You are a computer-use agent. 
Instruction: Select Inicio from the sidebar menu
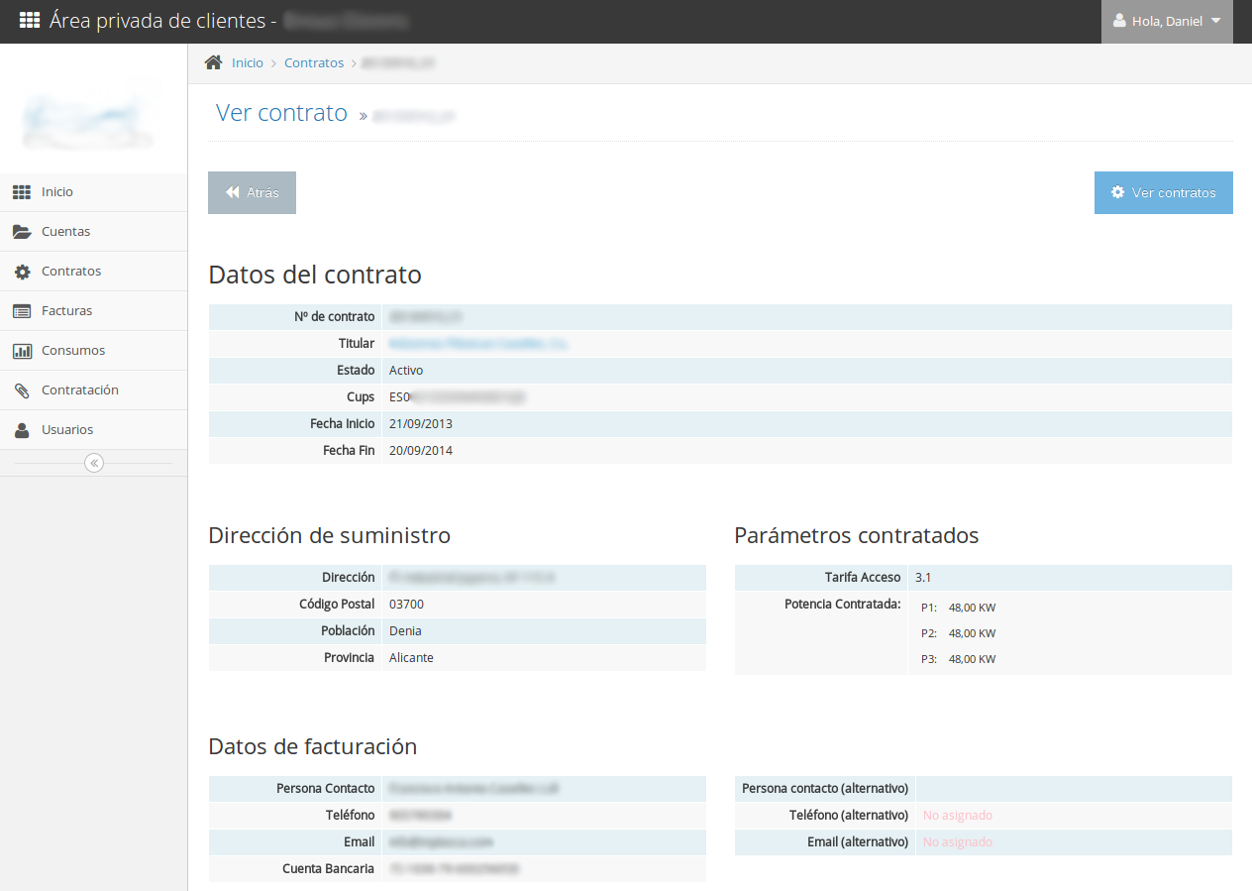coord(56,191)
